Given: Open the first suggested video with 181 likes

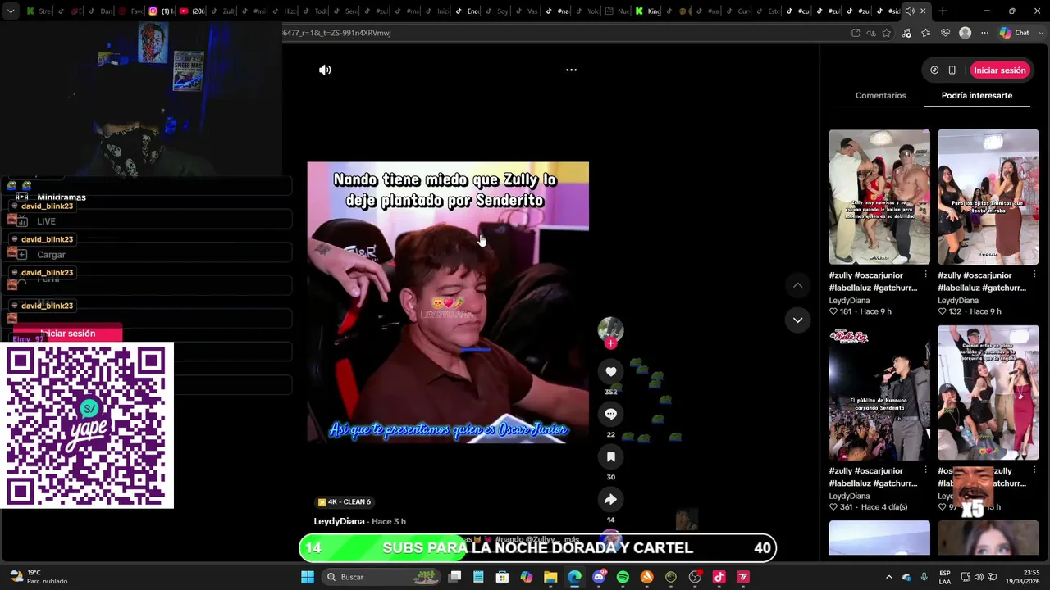Looking at the screenshot, I should click(879, 197).
